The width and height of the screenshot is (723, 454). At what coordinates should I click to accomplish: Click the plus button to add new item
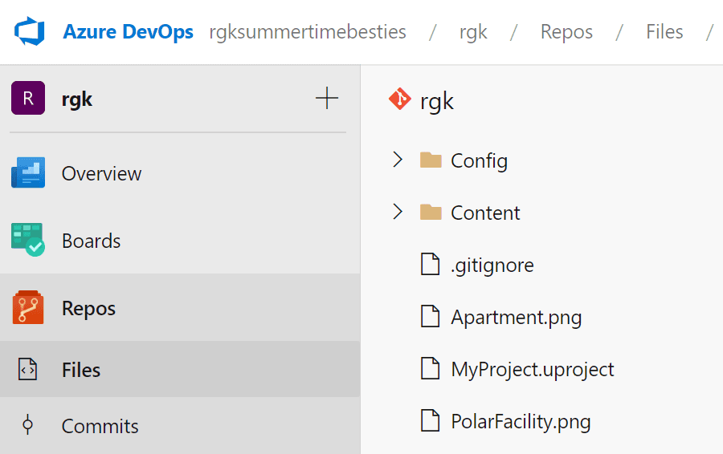327,98
